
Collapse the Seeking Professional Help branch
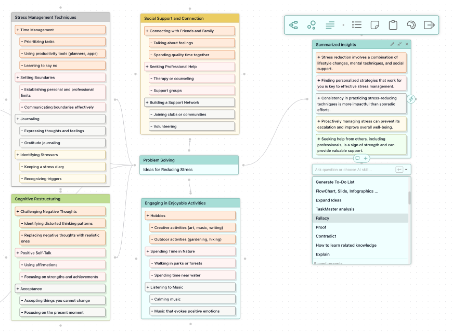146,66
